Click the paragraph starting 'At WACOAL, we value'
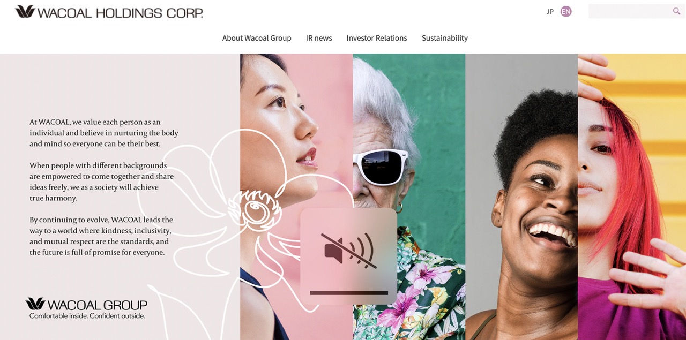 [x=104, y=133]
